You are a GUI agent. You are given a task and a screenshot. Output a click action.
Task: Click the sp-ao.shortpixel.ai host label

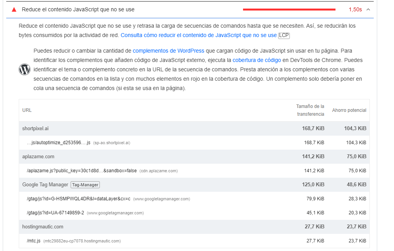click(x=112, y=143)
